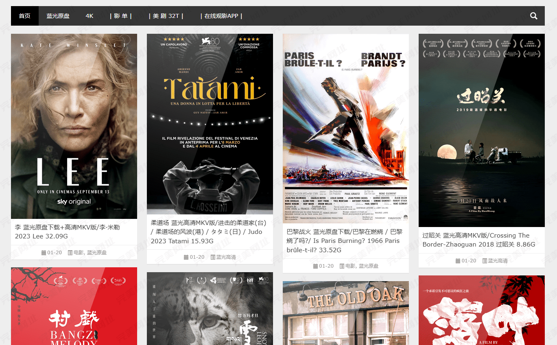Click the 电影 category on the Lee card

pyautogui.click(x=79, y=253)
